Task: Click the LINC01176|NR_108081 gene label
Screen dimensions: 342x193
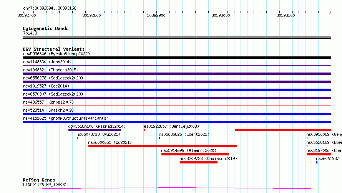Action: pyautogui.click(x=45, y=185)
